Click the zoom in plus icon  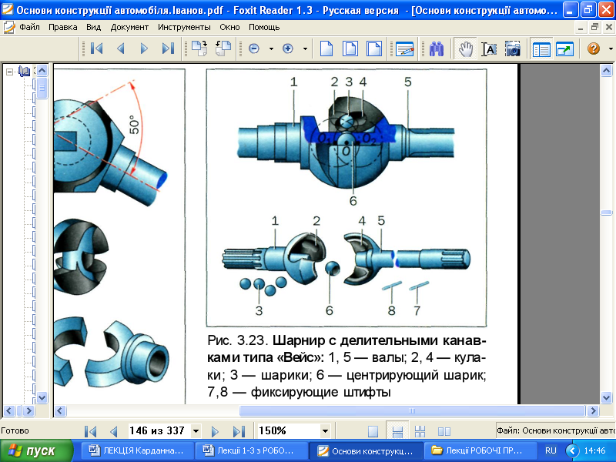288,49
